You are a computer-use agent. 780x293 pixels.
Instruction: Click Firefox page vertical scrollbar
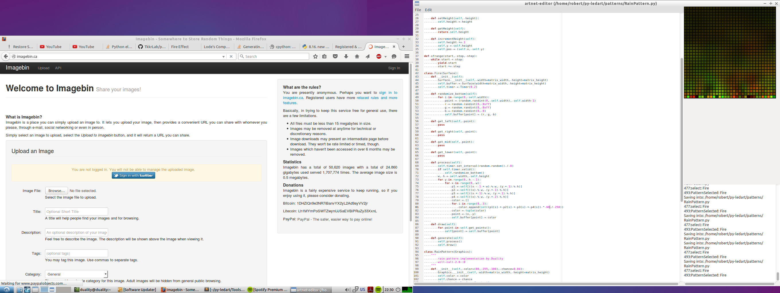[411, 142]
